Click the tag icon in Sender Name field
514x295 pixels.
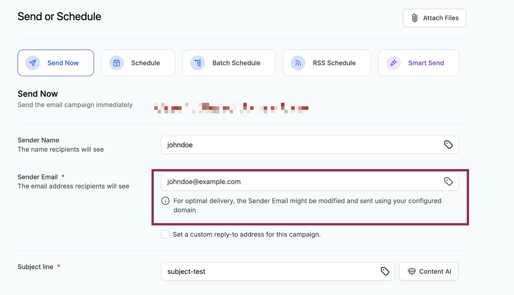click(448, 145)
